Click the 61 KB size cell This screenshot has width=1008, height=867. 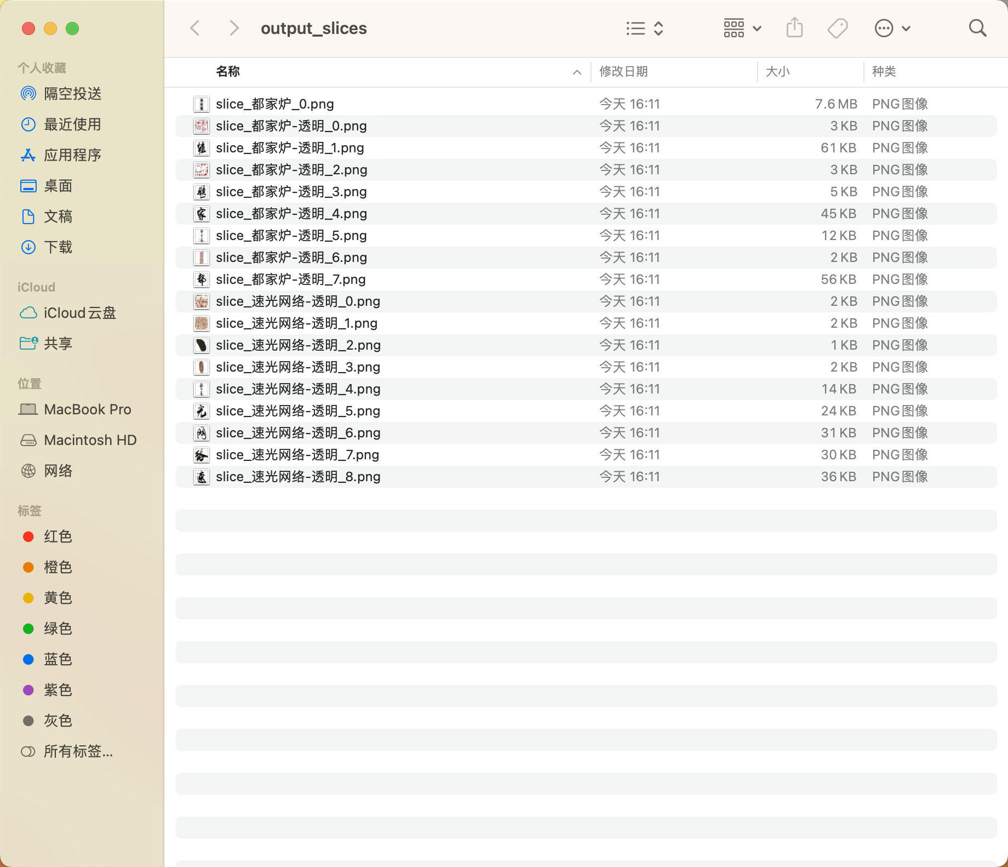pyautogui.click(x=839, y=148)
